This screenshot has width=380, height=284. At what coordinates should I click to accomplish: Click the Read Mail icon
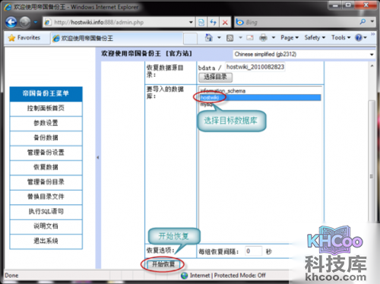point(250,38)
